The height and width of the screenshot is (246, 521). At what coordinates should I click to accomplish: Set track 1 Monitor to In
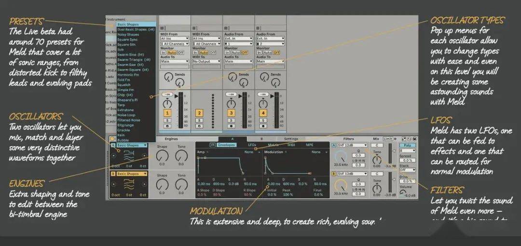(163, 53)
